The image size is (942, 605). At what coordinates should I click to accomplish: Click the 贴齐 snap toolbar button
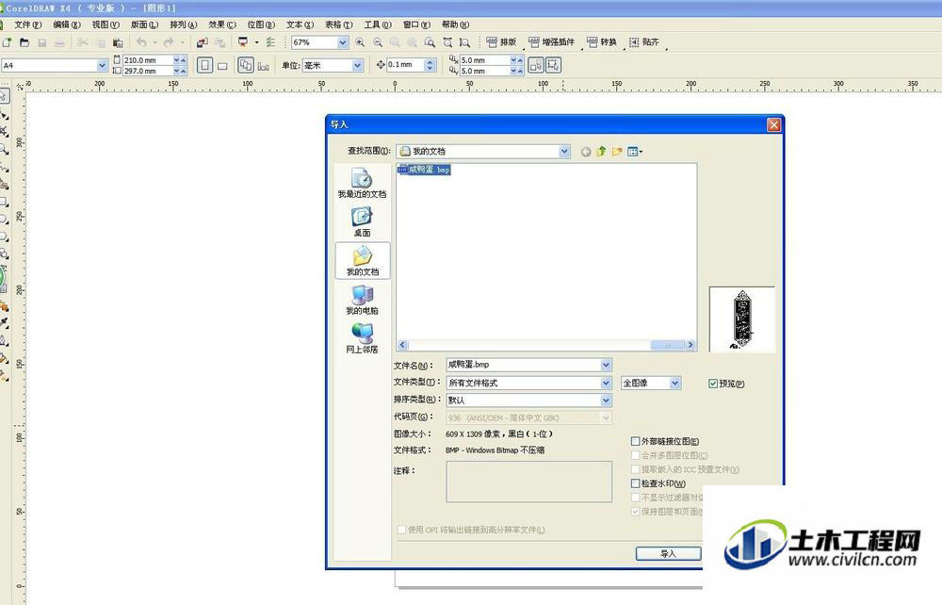[644, 42]
